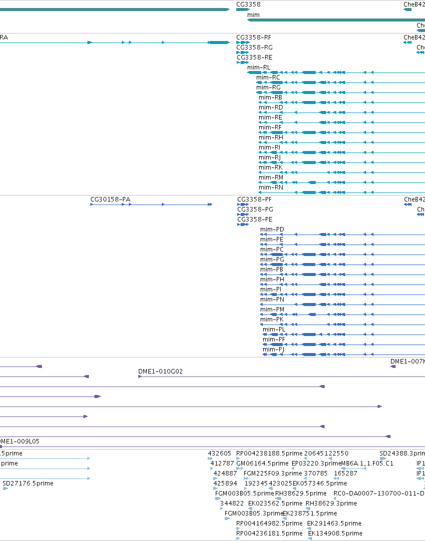Select the FGM003B05.3prime EST
Viewport: 425px width, 541px height.
click(x=254, y=513)
